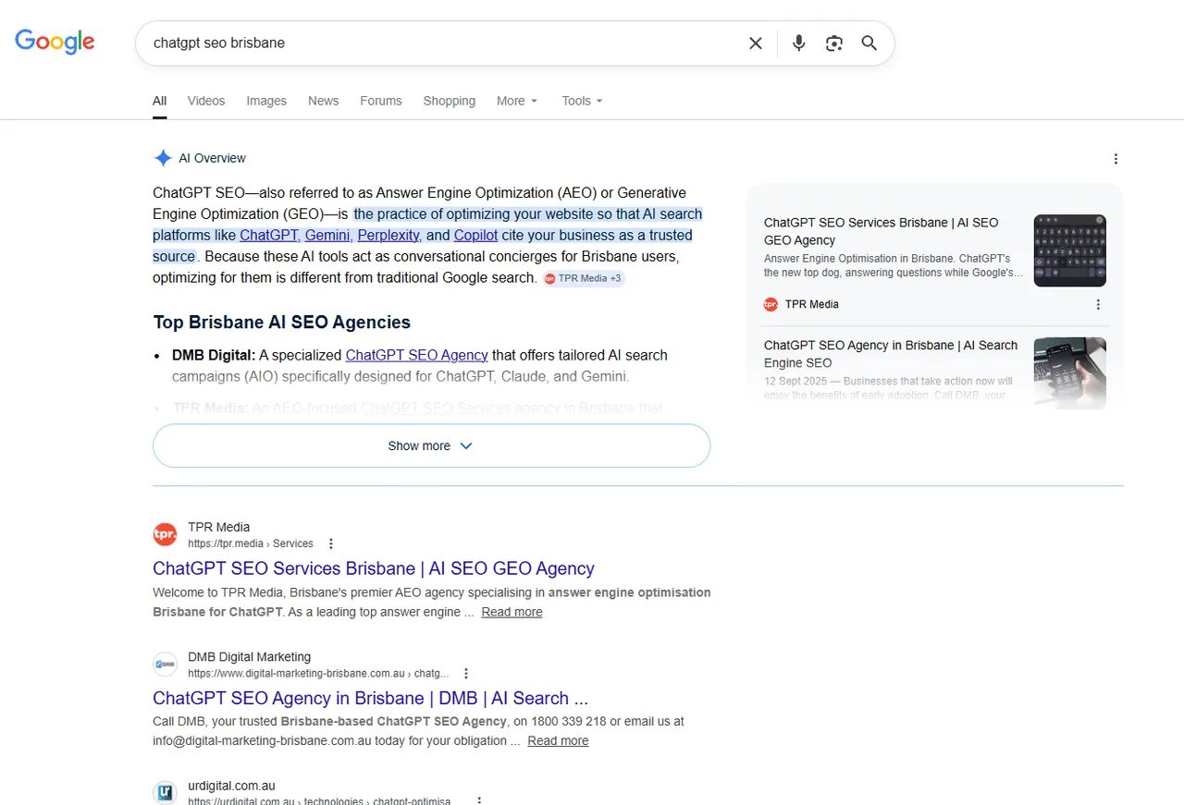Click the Copilot link in overview

[475, 235]
